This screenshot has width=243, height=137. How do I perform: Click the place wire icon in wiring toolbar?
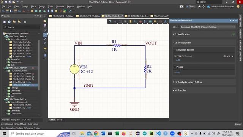click(x=3, y=11)
